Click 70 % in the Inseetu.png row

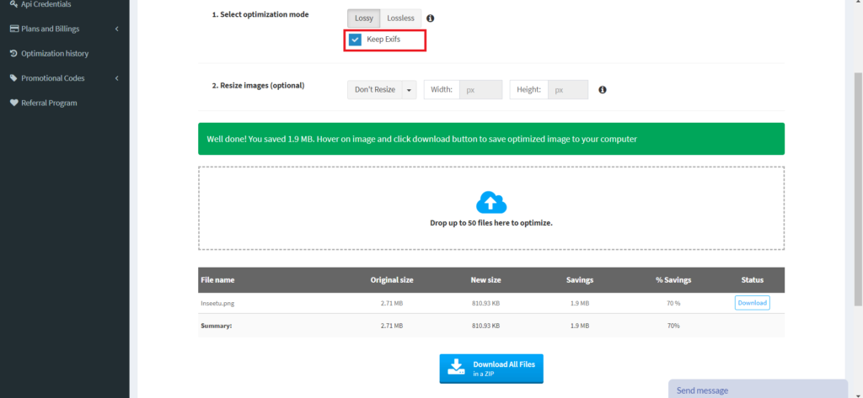(x=673, y=303)
